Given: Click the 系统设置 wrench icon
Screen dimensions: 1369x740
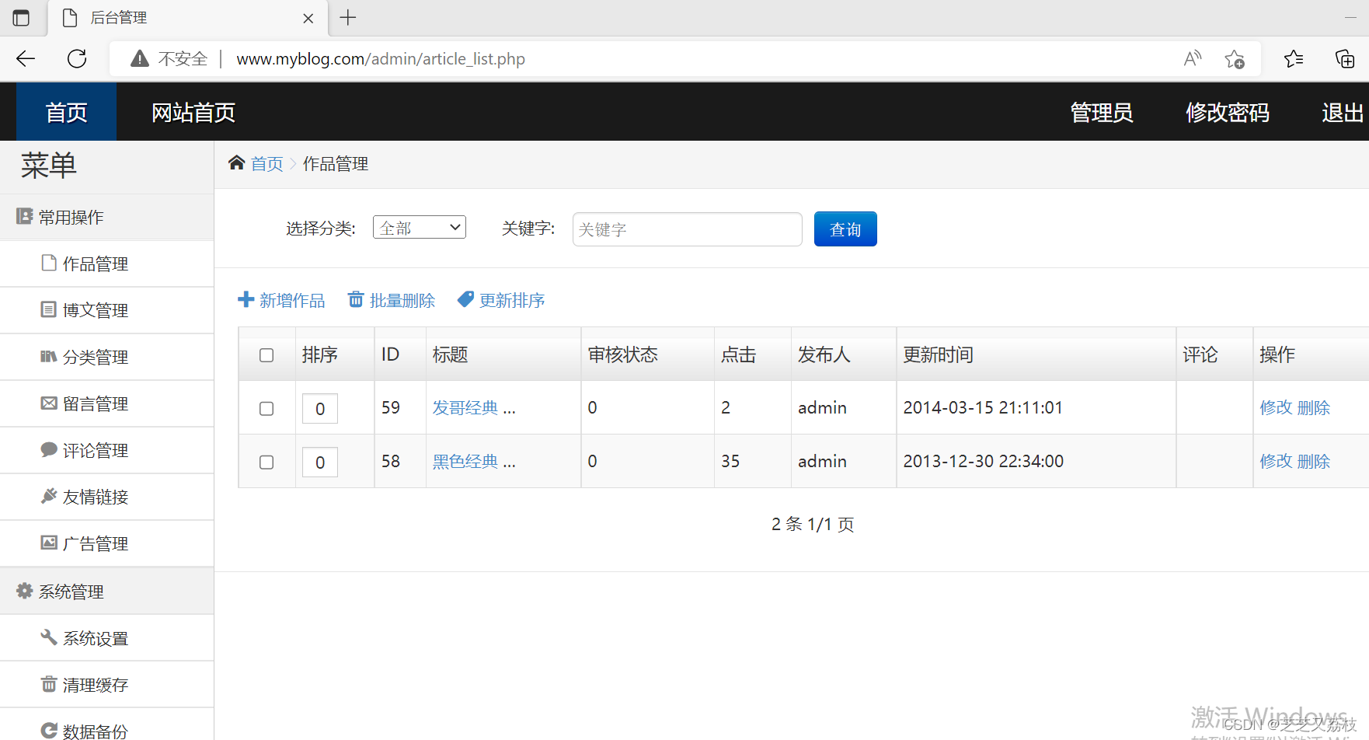Looking at the screenshot, I should [49, 637].
